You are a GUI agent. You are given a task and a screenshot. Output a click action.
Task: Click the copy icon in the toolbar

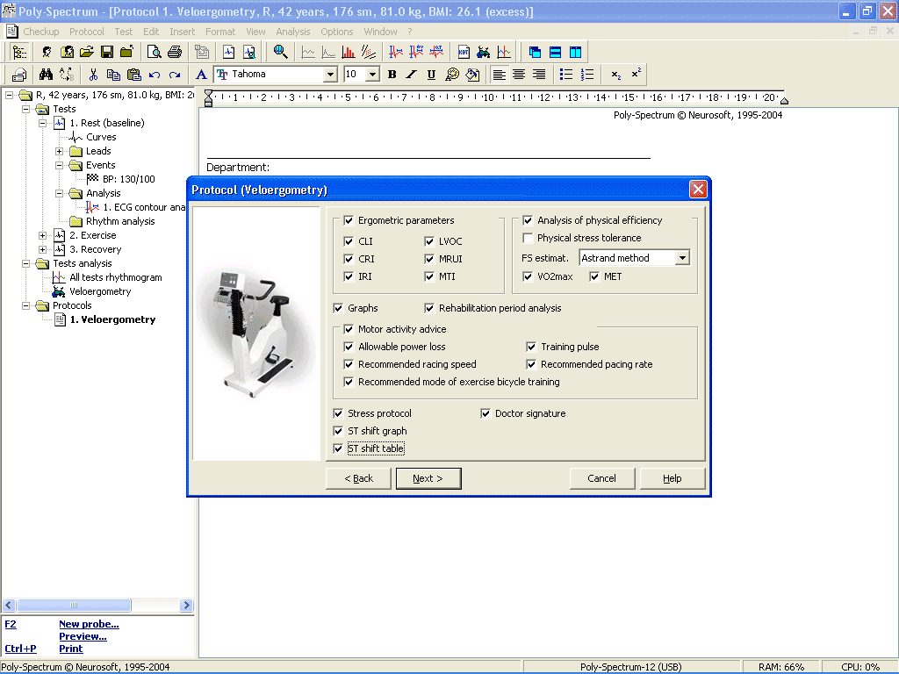click(113, 75)
